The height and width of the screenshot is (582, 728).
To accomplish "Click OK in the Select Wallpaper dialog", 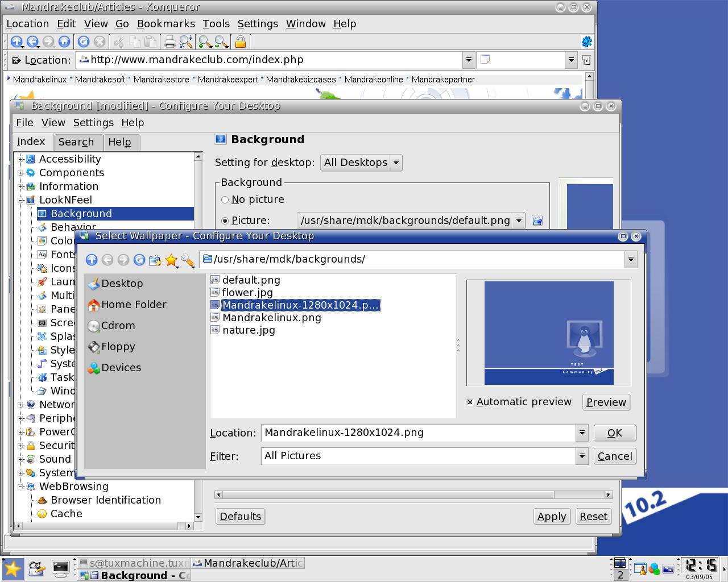I will pos(615,433).
